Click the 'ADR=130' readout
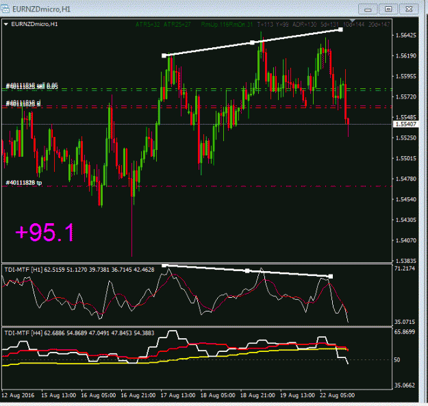 tap(304, 25)
